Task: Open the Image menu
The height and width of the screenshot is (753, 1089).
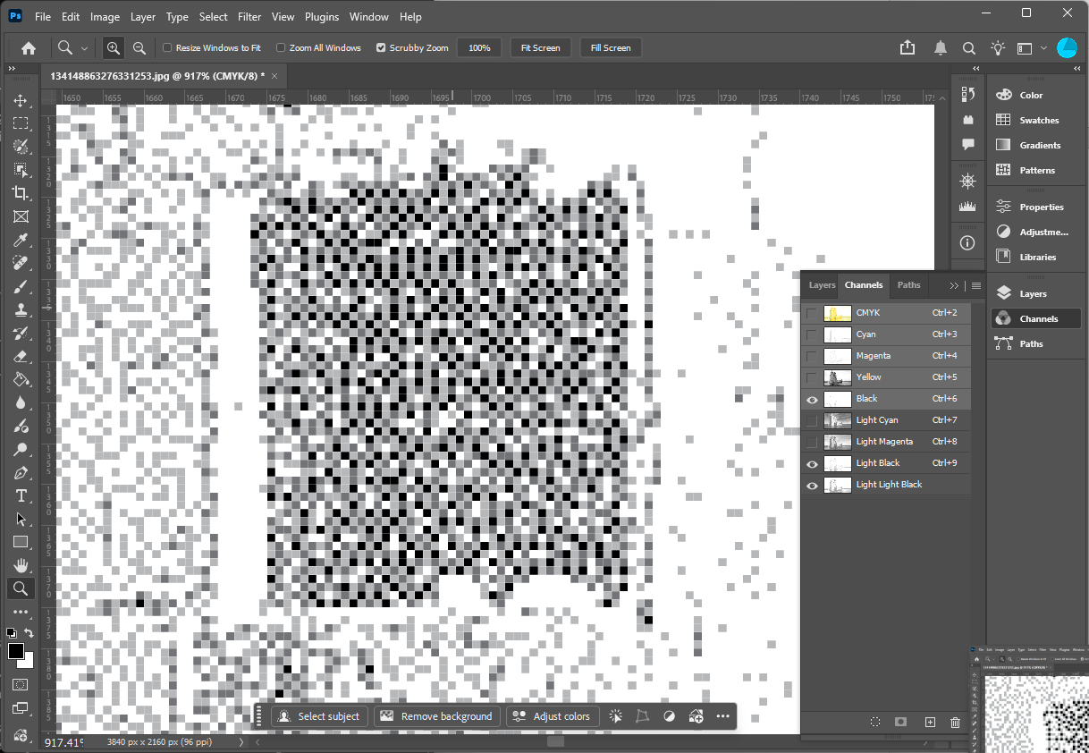Action: pos(105,17)
